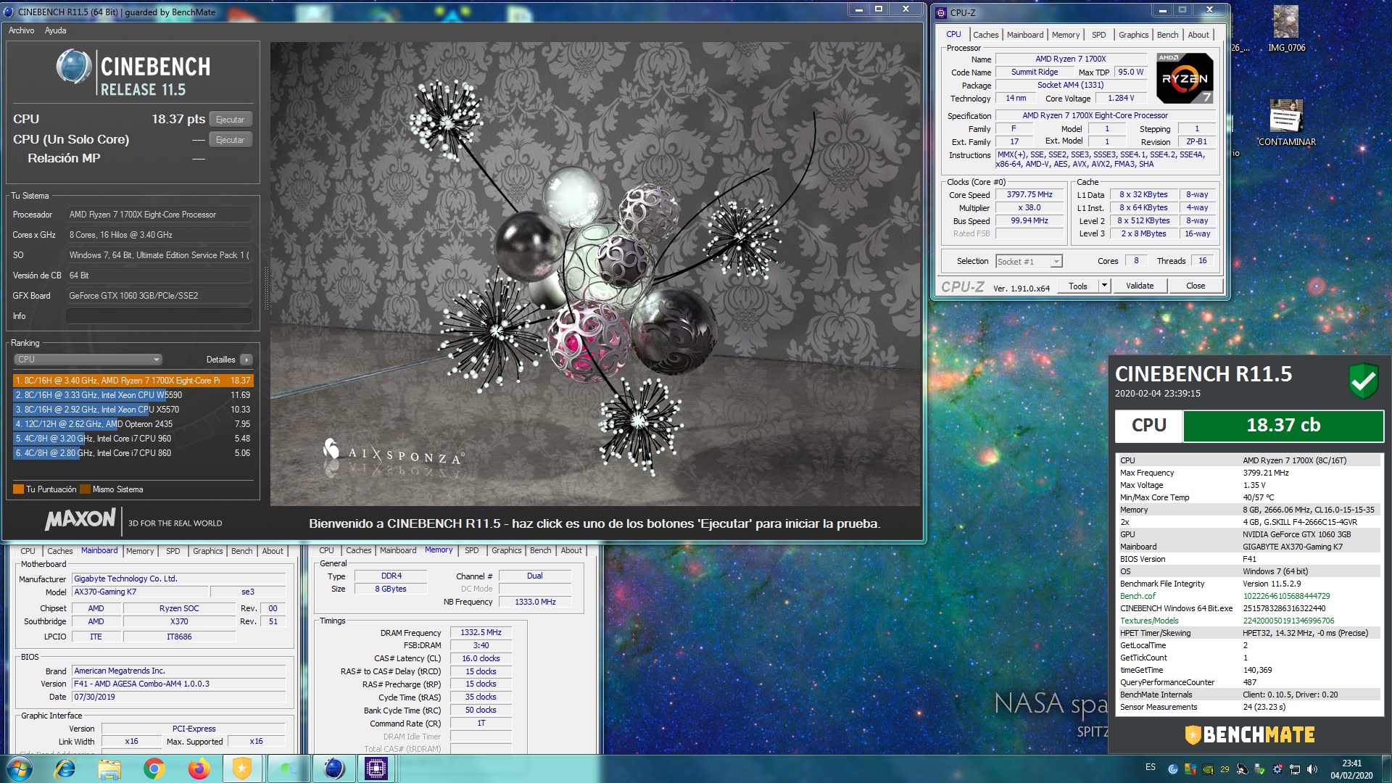Click Validate in CPU-Z
Viewport: 1392px width, 783px height.
point(1140,286)
